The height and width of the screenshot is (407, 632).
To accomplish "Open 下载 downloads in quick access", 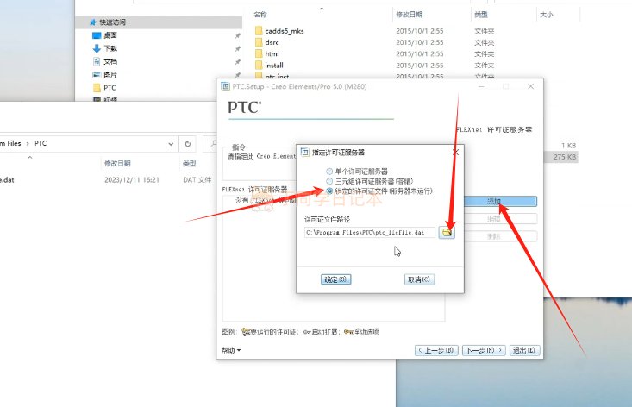I will click(110, 48).
